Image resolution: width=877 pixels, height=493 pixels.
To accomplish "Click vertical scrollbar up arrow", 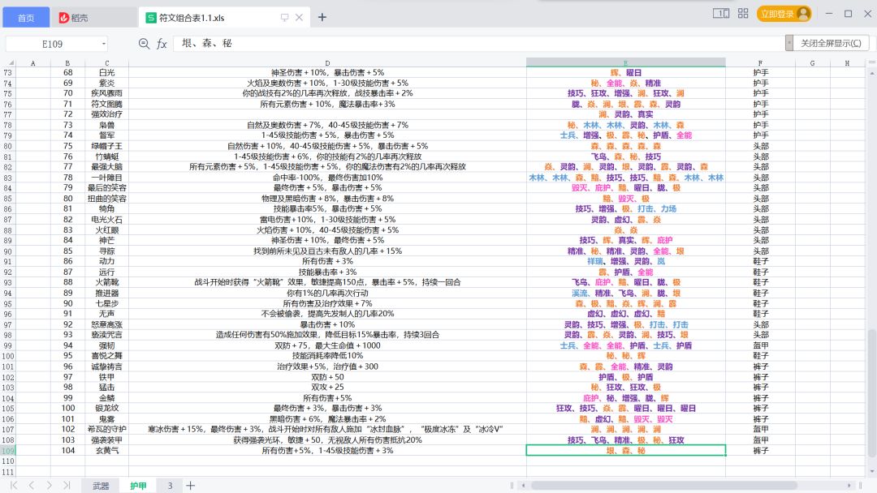I will click(872, 73).
